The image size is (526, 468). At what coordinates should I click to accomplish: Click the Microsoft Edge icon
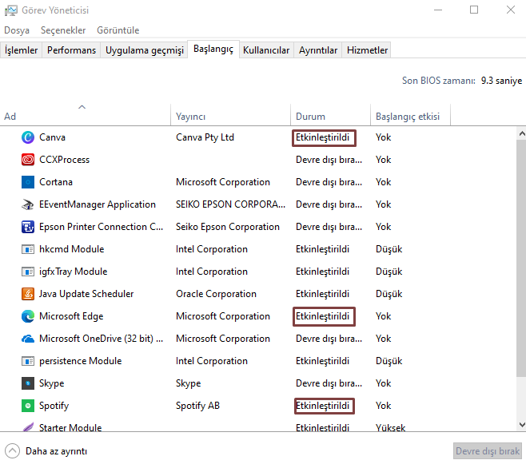[28, 316]
